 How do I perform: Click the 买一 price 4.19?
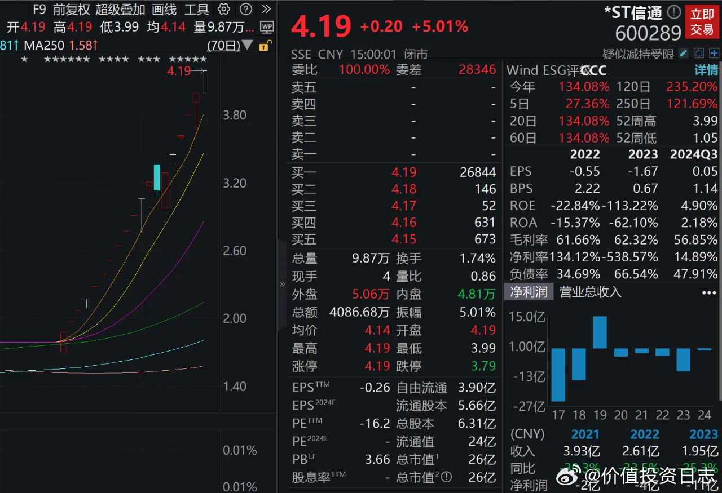[404, 172]
